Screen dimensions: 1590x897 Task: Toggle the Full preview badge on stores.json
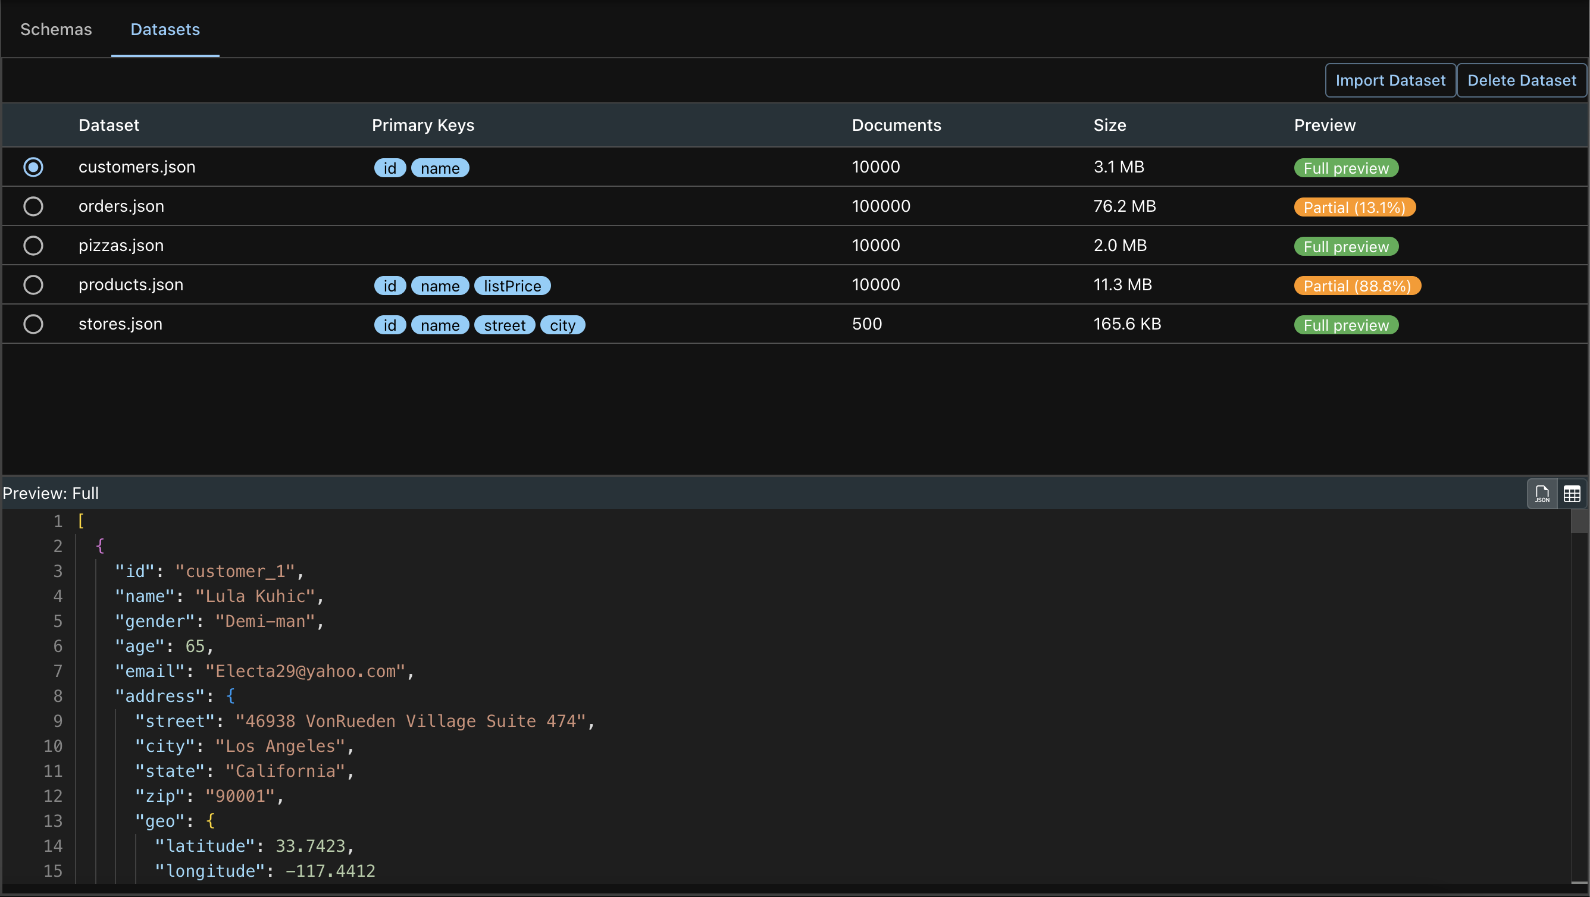1347,324
